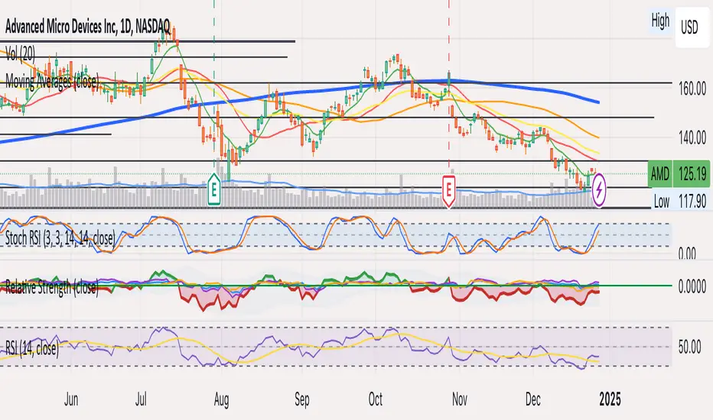
Task: Select the Stoch RSI (3, 3, 14, 14, close) legend
Action: 60,238
